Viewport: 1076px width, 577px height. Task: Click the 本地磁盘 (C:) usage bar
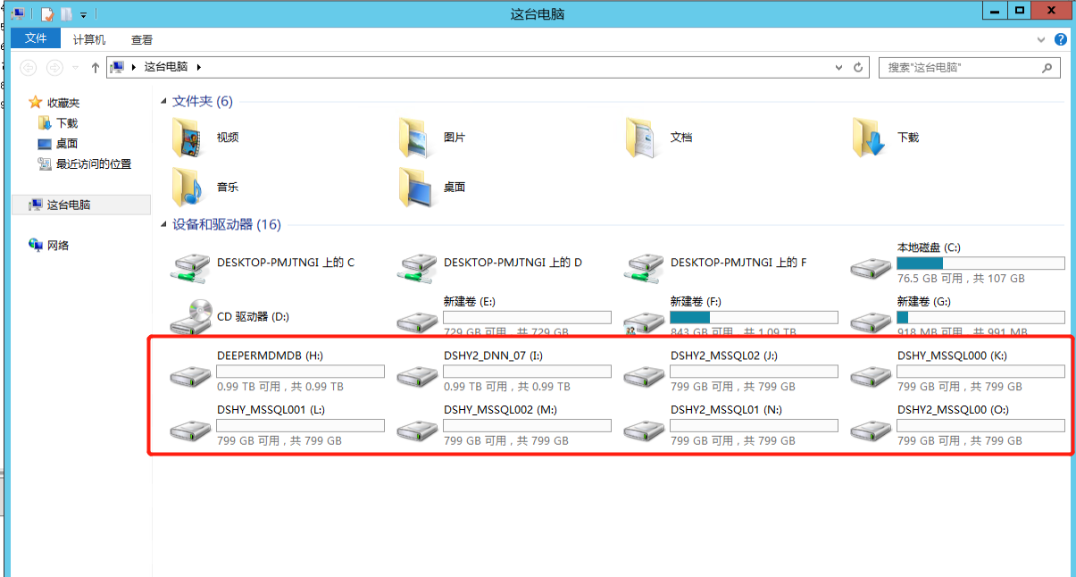(980, 263)
